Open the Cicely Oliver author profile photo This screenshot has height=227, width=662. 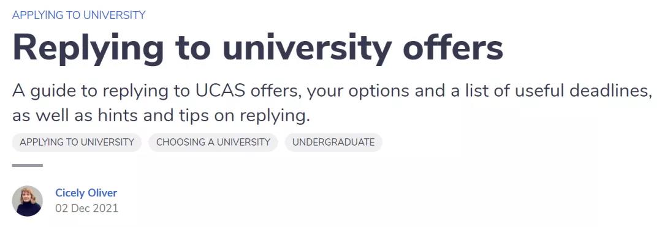[28, 201]
